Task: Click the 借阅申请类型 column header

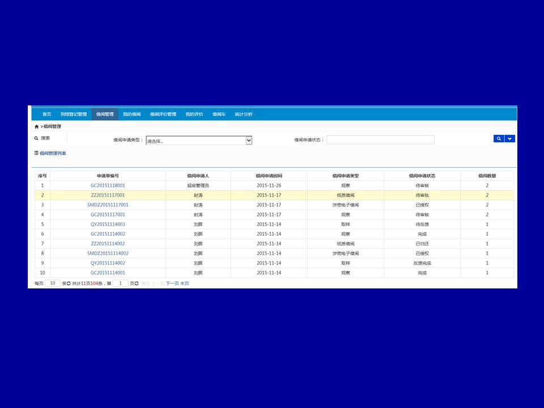Action: pyautogui.click(x=346, y=176)
